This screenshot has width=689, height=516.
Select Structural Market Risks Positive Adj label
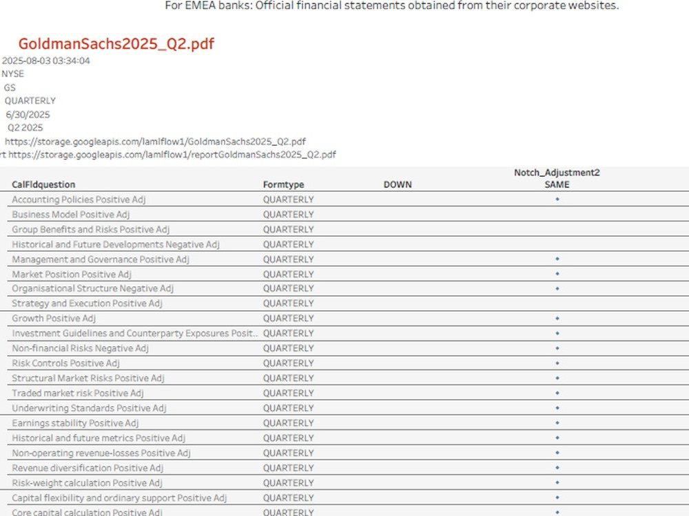click(88, 378)
